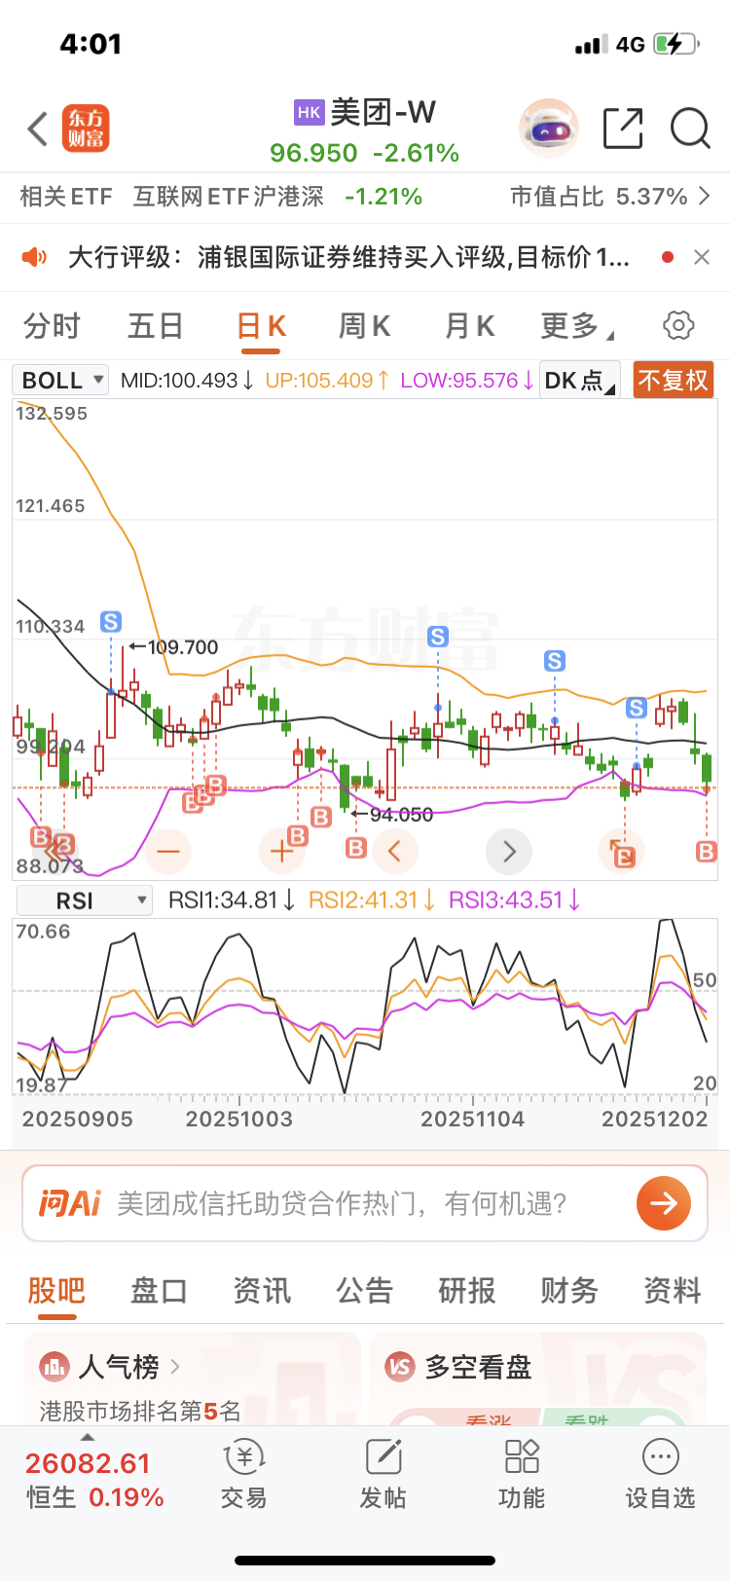Tap the 人气榜 ranking icon

click(x=55, y=1367)
